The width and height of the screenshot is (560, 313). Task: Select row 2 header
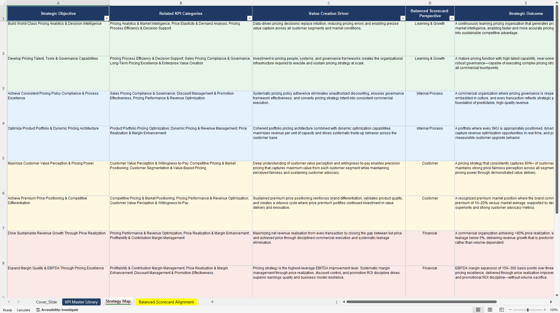(x=4, y=38)
